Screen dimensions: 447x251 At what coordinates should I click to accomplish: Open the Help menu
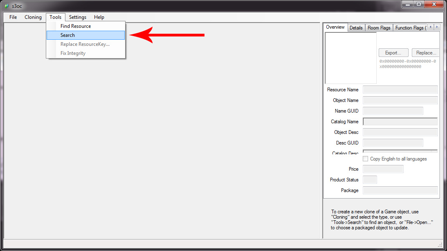99,17
